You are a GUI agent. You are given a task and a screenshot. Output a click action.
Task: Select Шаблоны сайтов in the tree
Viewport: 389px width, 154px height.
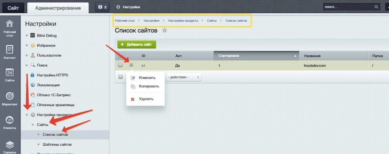pos(57,145)
